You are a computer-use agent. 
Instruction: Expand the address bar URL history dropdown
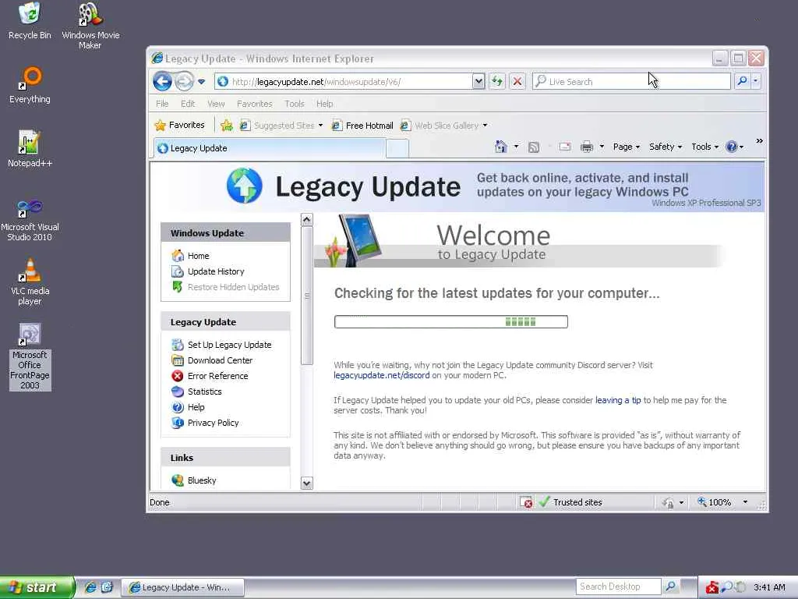point(478,81)
